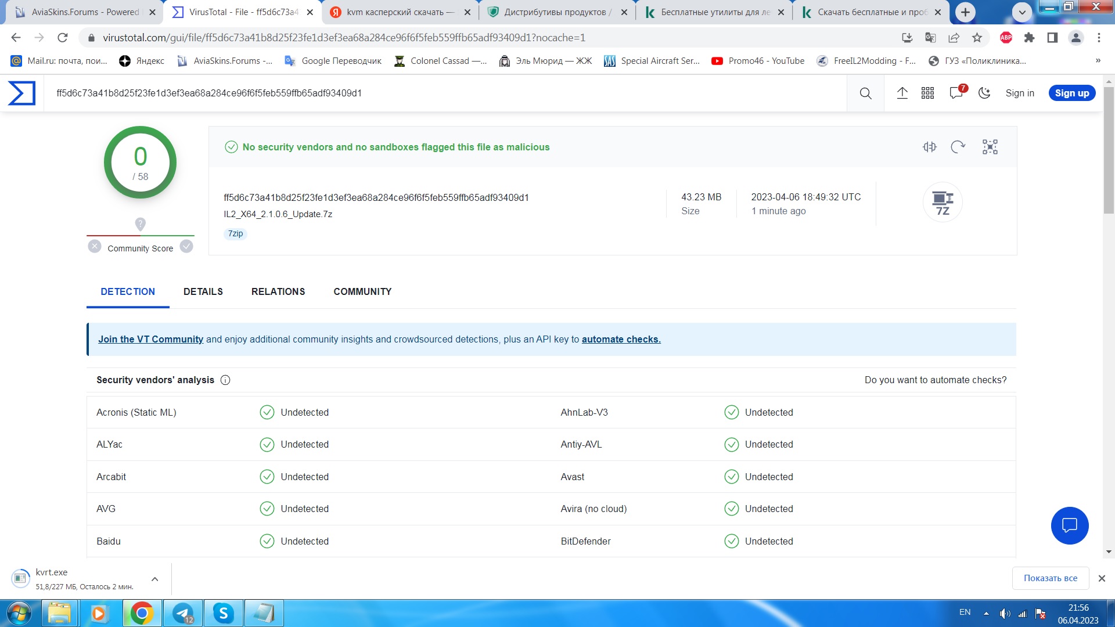Reload the page with the refresh icon
Viewport: 1115px width, 627px height.
(x=62, y=38)
